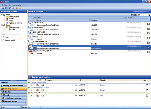
Task: Click [red] link in Vicente Lambía row
Action: [x=101, y=95]
